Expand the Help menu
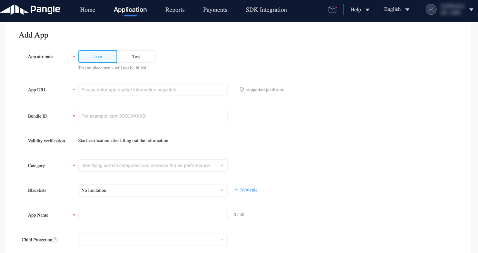The image size is (478, 253). 359,9
